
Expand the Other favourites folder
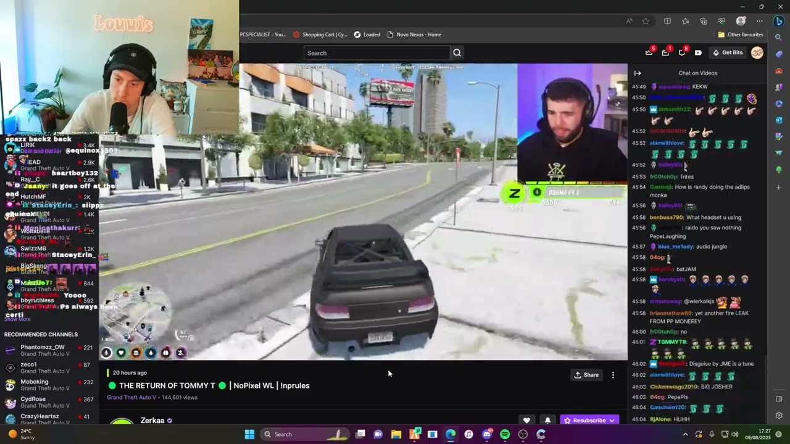[x=741, y=35]
